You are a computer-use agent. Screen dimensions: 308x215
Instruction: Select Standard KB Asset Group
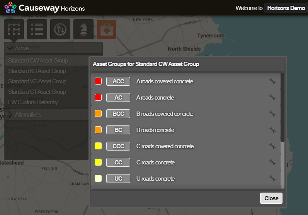[x=37, y=71]
